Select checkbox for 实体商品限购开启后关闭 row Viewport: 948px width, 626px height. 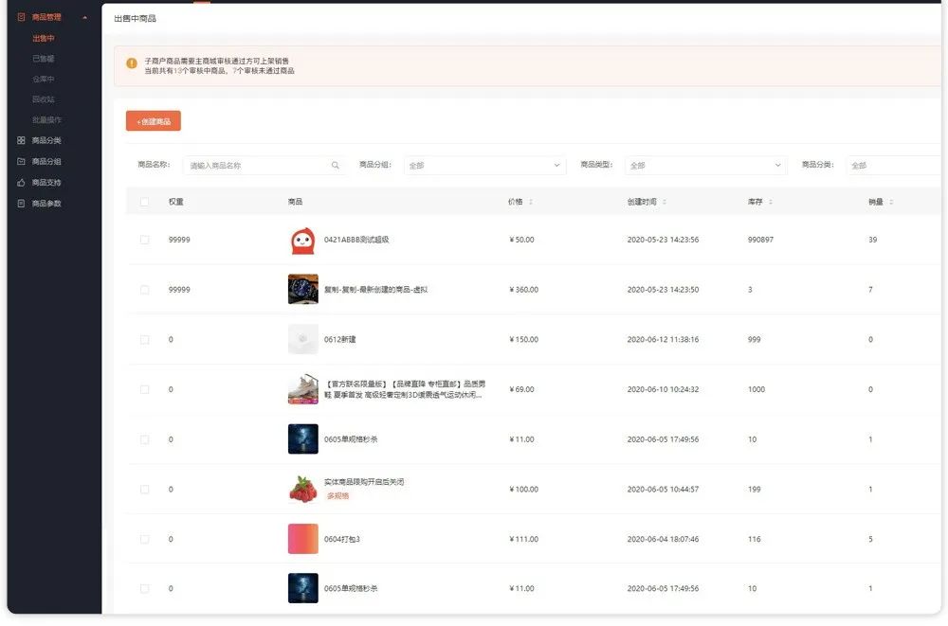click(x=144, y=490)
